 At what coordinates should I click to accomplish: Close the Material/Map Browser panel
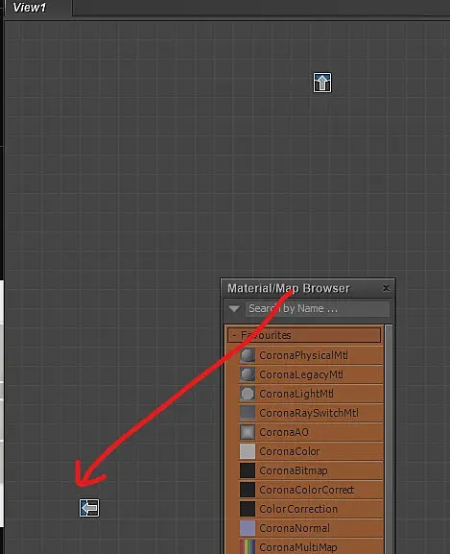click(x=386, y=288)
